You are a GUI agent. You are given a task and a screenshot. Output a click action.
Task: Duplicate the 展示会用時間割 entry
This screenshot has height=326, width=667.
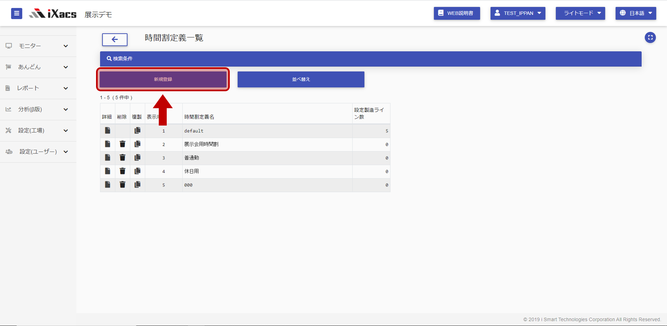(x=137, y=144)
